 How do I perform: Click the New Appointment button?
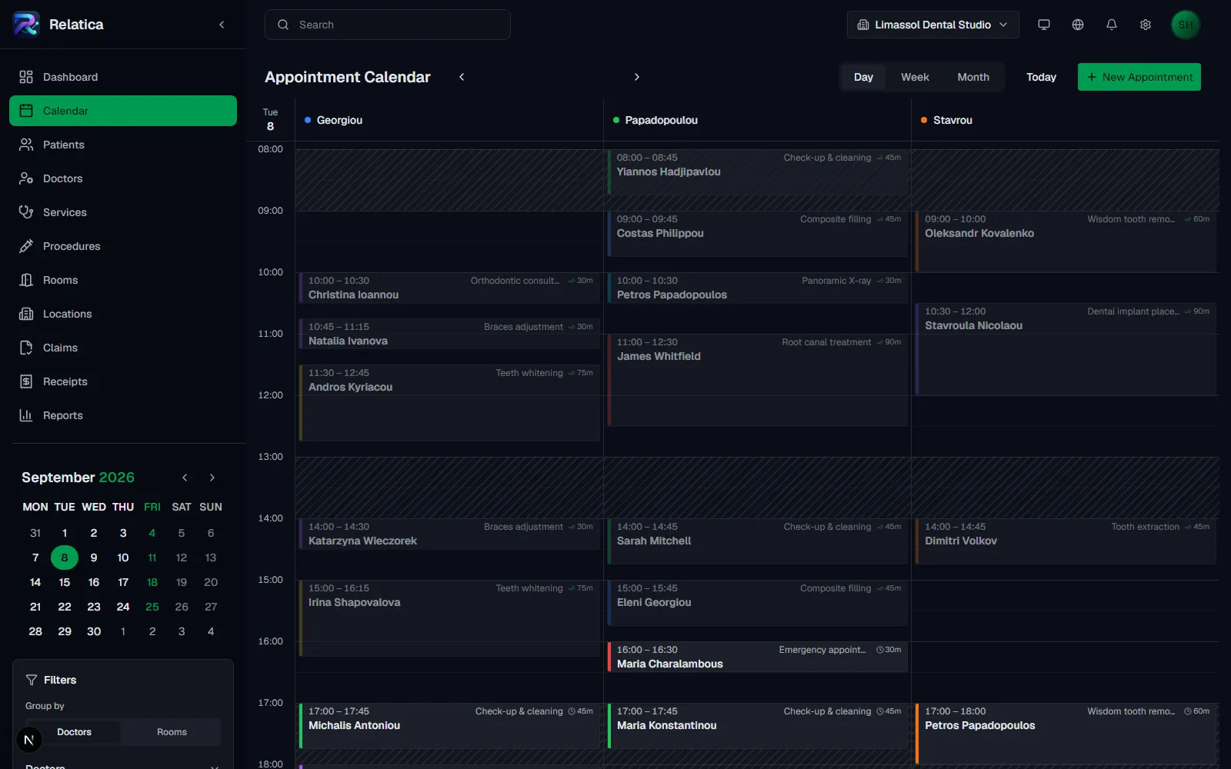[x=1139, y=77]
